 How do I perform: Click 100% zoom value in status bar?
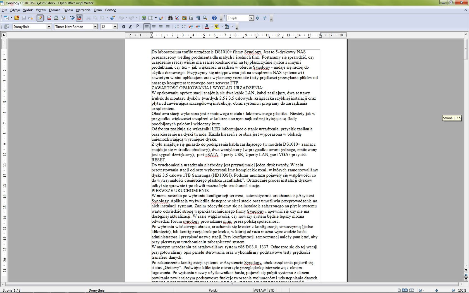coord(462,290)
